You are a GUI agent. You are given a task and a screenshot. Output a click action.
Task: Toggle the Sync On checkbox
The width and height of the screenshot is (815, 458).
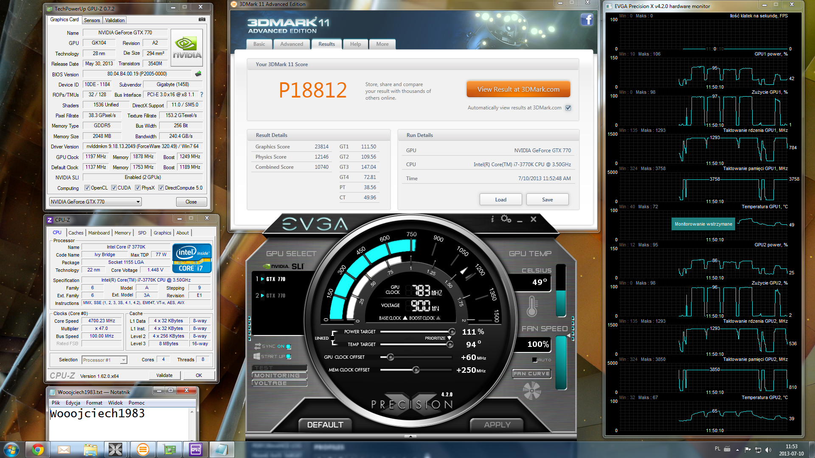[289, 346]
